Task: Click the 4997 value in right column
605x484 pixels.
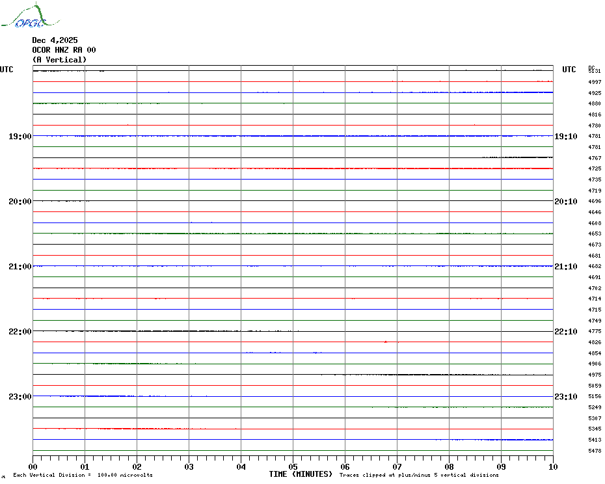Action: pos(595,83)
